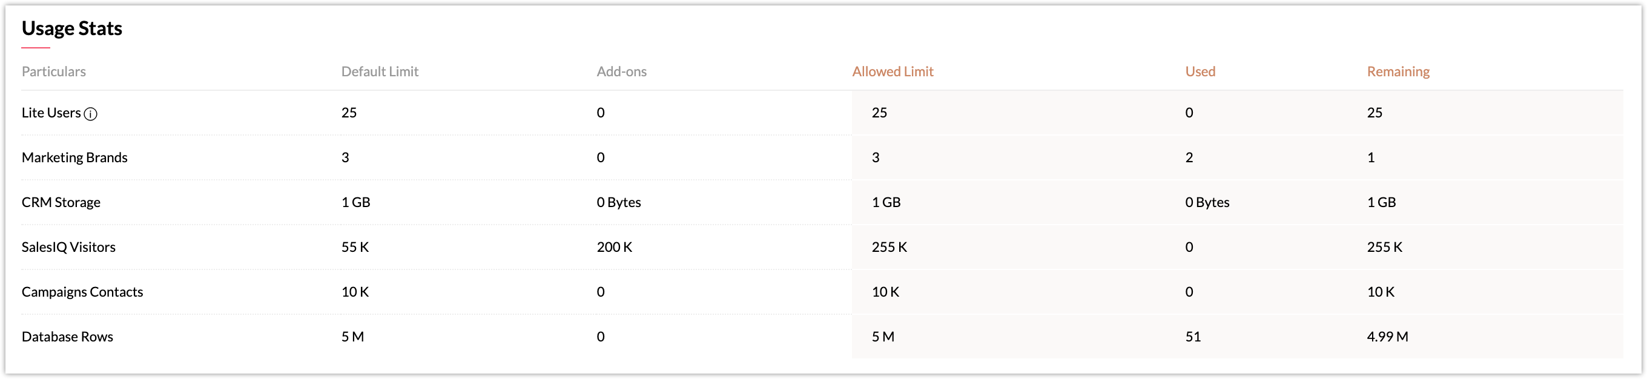
Task: Click the 4.99 M remaining Database Rows value
Action: click(1387, 336)
